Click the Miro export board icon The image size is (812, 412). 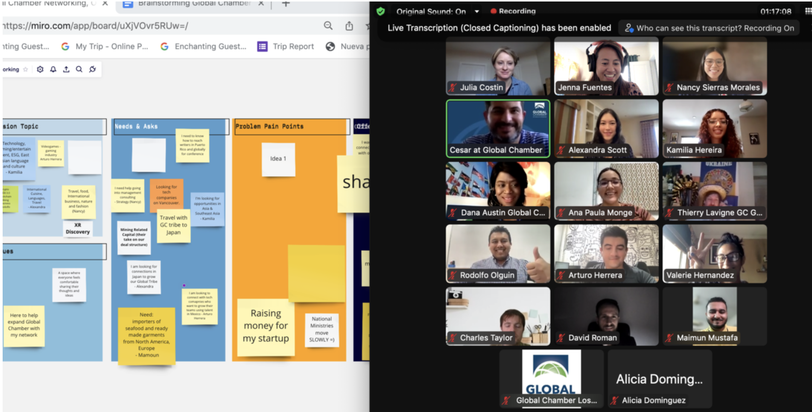pyautogui.click(x=66, y=69)
